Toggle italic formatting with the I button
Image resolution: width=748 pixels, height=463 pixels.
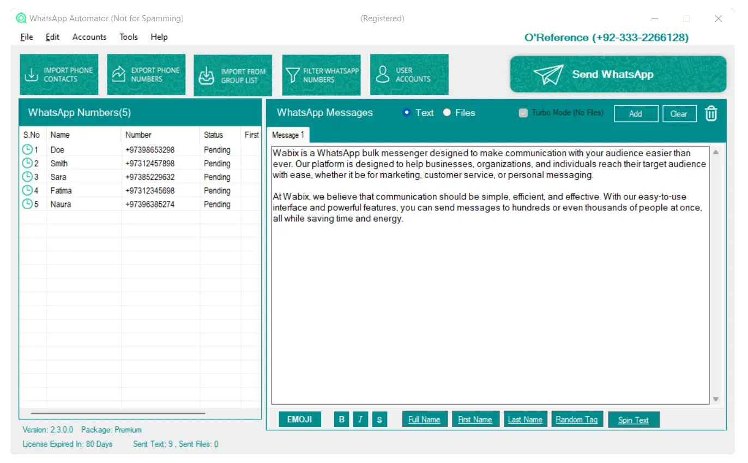pos(360,419)
